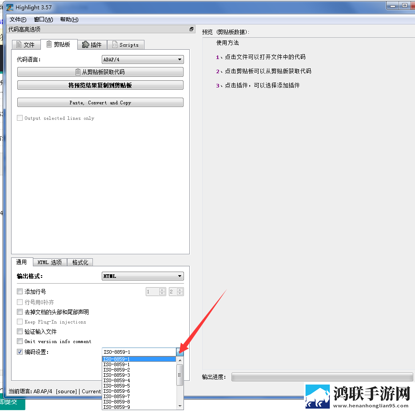Image resolution: width=415 pixels, height=411 pixels.
Task: Select ISO-8859-6 from encoding list
Action: coord(139,391)
